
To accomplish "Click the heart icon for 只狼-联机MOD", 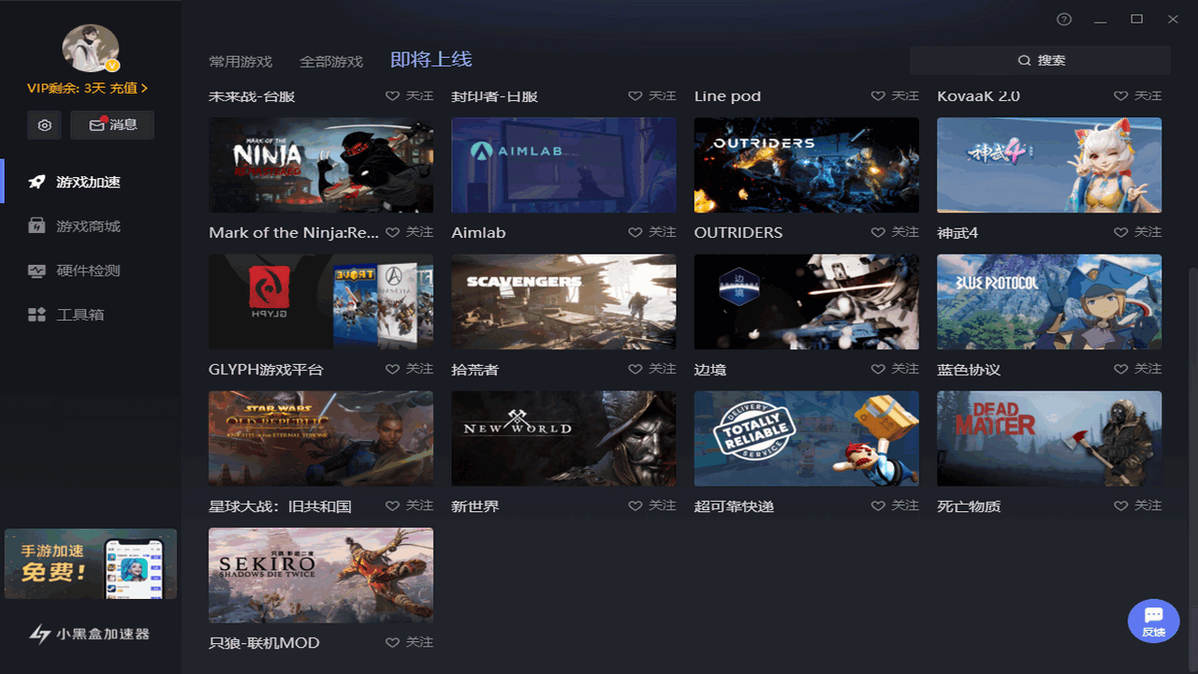I will pyautogui.click(x=393, y=642).
